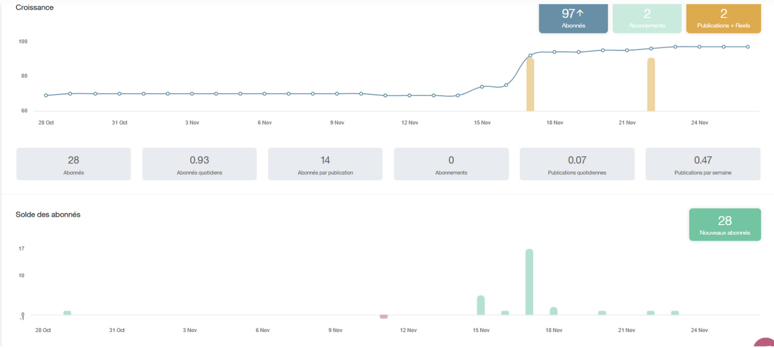Select the 0.93 Abonnés quotidiens card

pyautogui.click(x=199, y=164)
